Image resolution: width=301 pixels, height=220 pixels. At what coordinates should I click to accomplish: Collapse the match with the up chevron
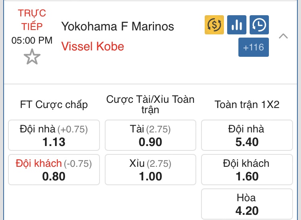coord(283,36)
